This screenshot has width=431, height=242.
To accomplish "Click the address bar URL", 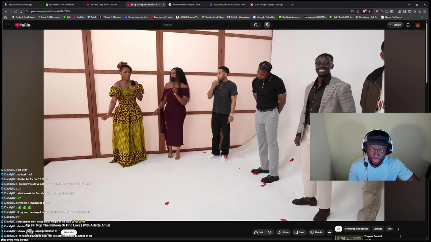I will (51, 11).
